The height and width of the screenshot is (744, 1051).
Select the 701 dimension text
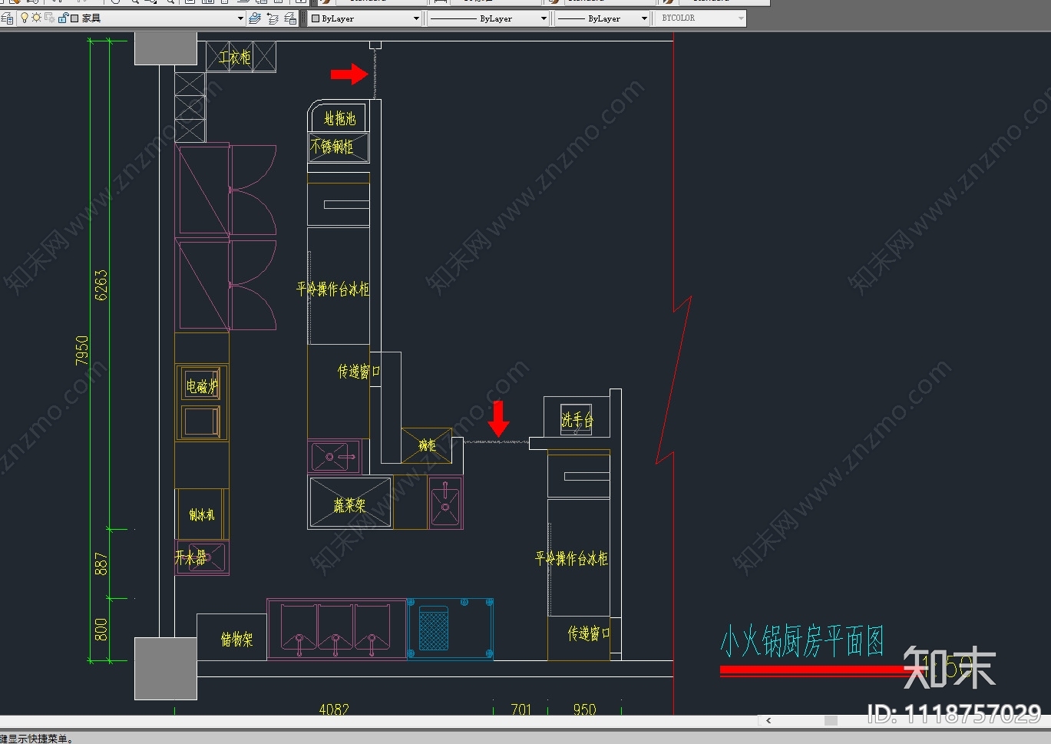[521, 709]
